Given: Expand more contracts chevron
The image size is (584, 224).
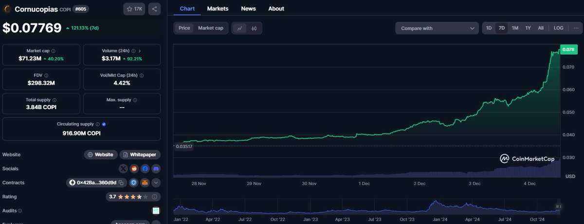Looking at the screenshot, I should click(x=156, y=183).
